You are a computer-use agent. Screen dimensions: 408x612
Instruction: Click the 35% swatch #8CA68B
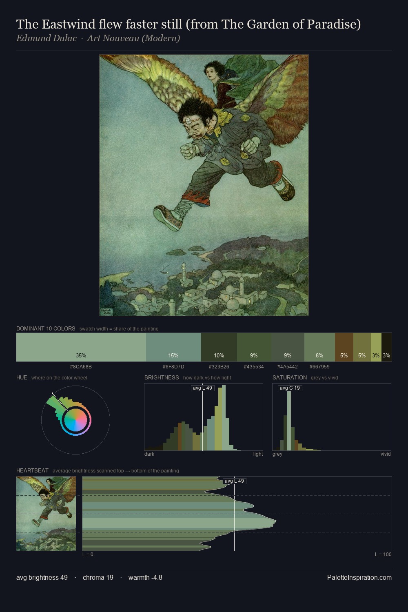pyautogui.click(x=81, y=347)
